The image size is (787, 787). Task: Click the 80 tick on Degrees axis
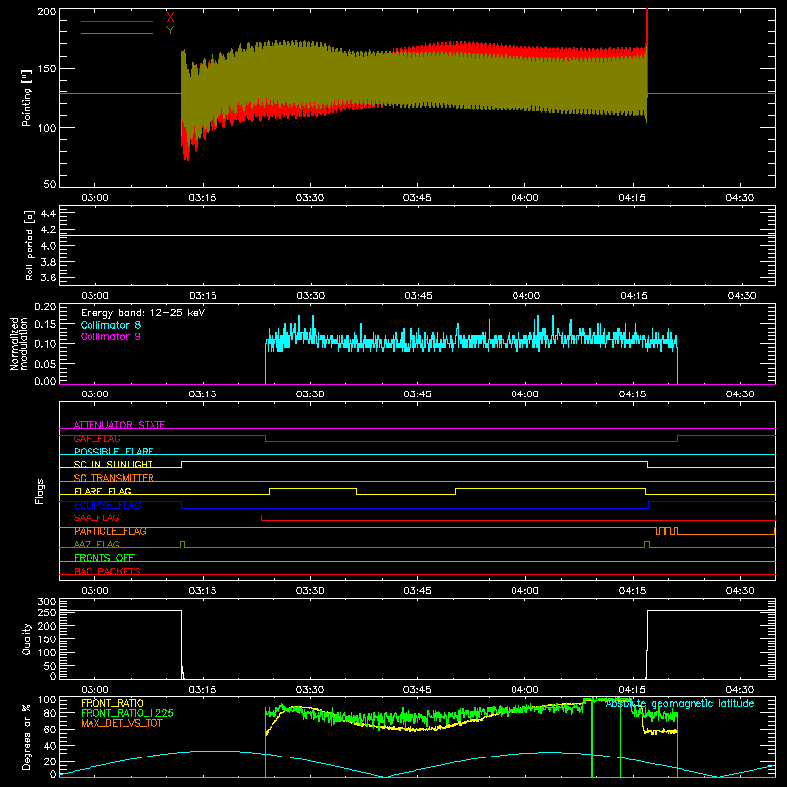51,713
